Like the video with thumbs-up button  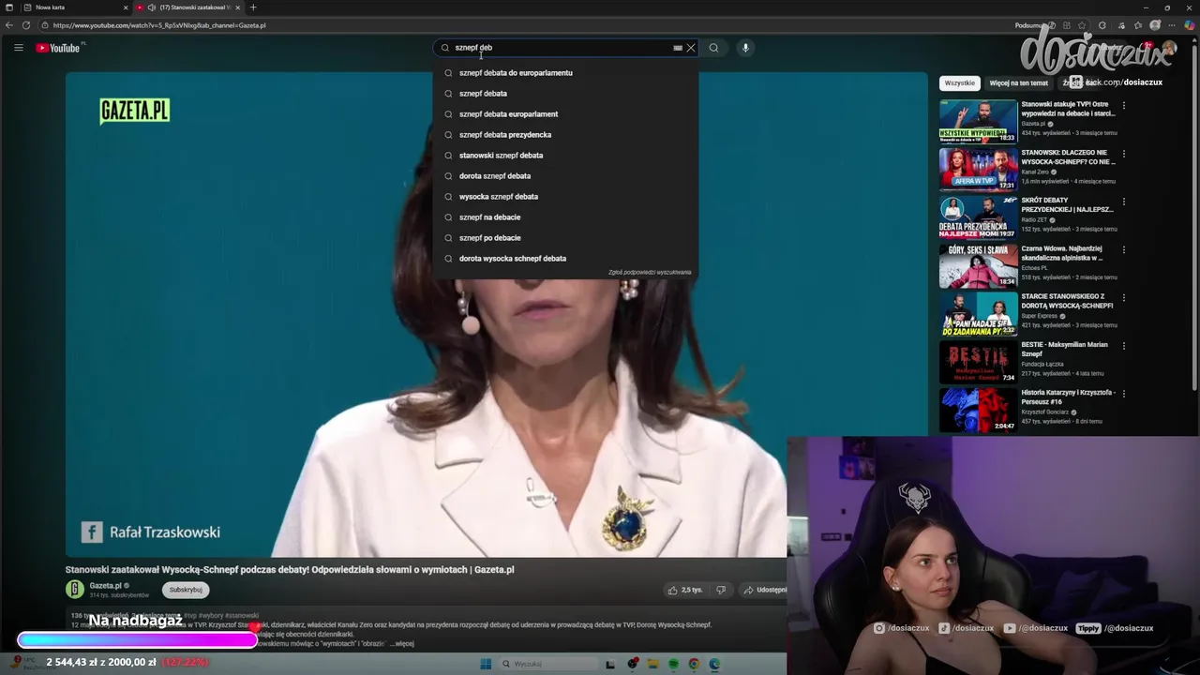[684, 590]
